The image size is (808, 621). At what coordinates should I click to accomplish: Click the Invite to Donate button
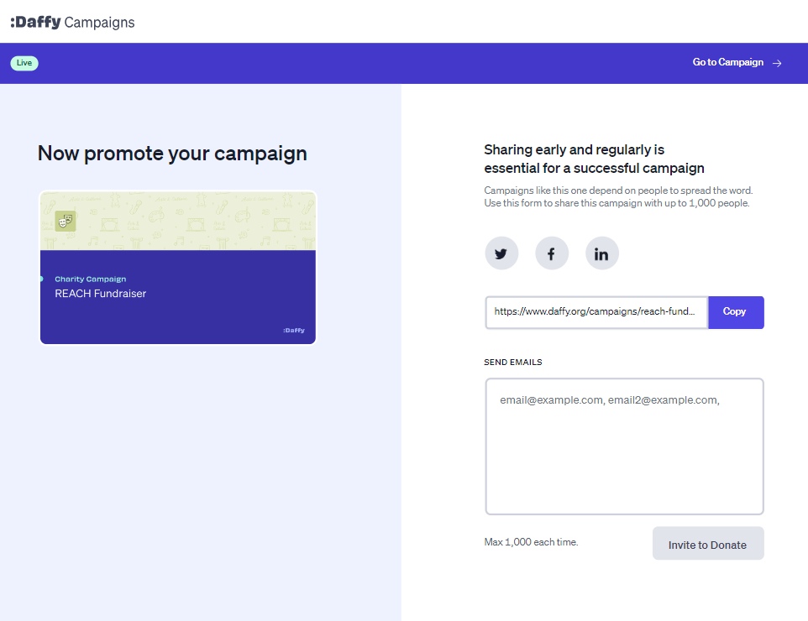point(708,543)
